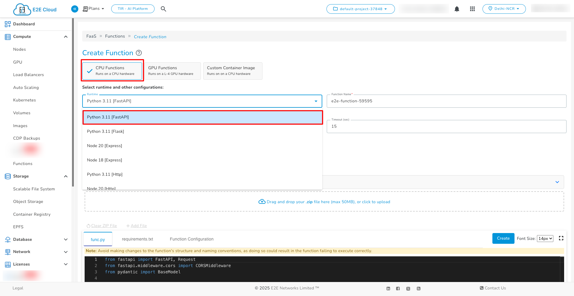Click TIR - AI Platform button
Viewport: 574px width, 296px height.
click(133, 9)
